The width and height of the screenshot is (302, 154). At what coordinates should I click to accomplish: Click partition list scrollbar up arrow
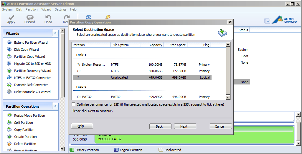(x=228, y=45)
